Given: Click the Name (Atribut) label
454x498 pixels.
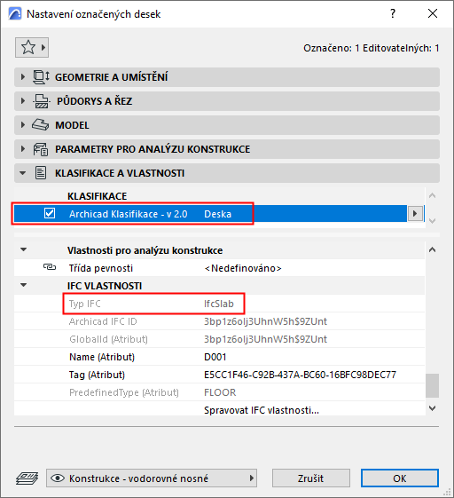Looking at the screenshot, I should (102, 357).
